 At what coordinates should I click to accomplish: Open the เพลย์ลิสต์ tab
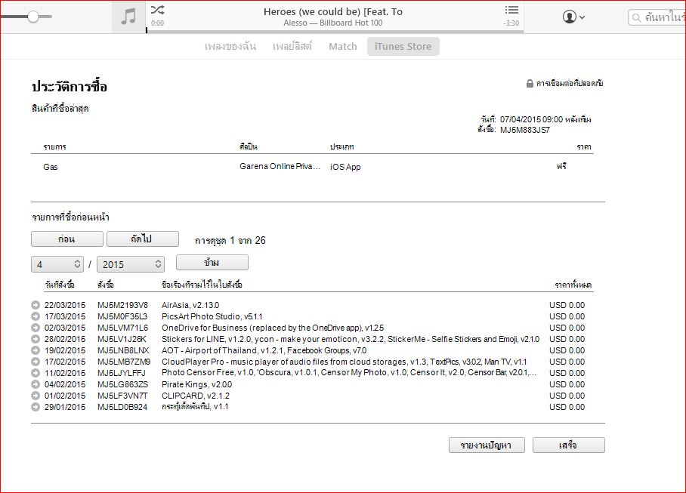[x=292, y=46]
